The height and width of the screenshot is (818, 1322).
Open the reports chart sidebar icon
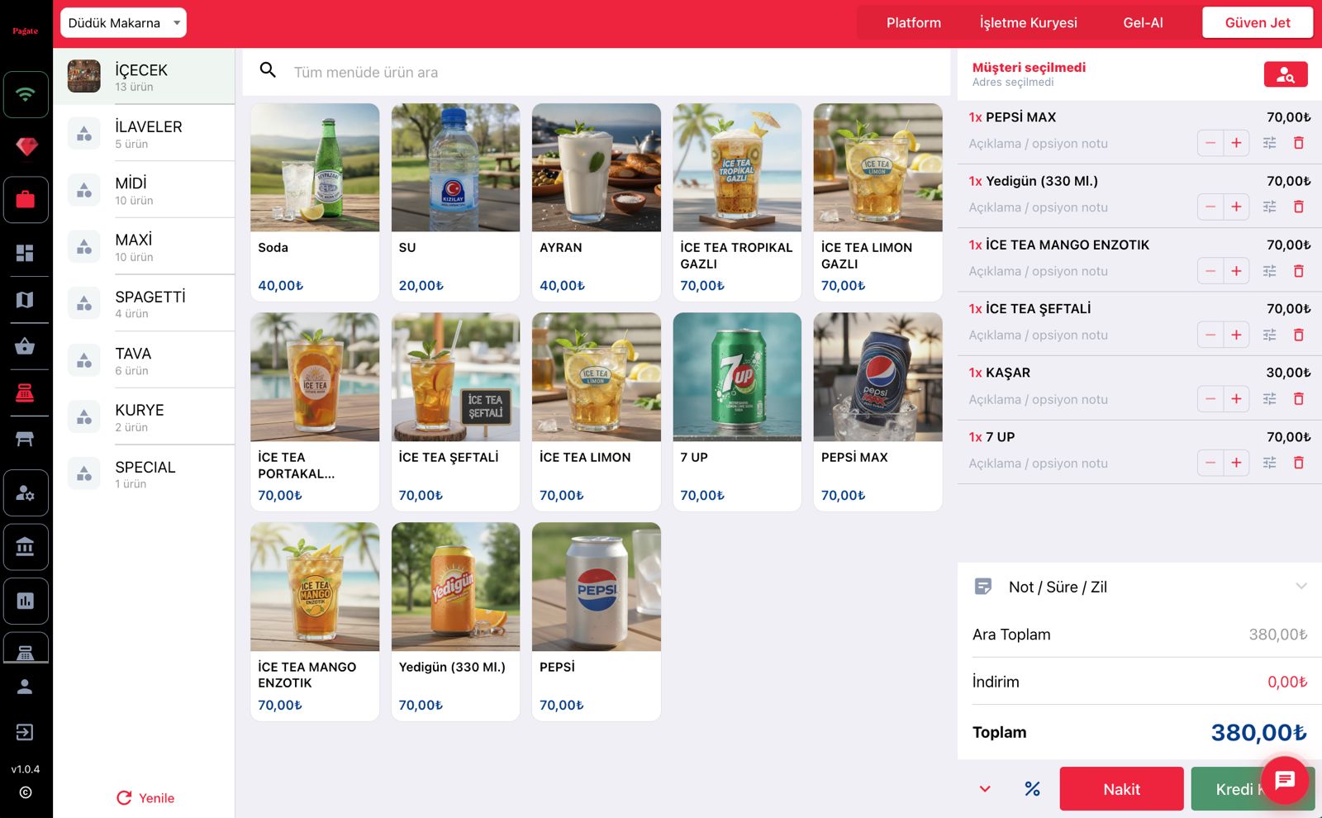point(26,601)
